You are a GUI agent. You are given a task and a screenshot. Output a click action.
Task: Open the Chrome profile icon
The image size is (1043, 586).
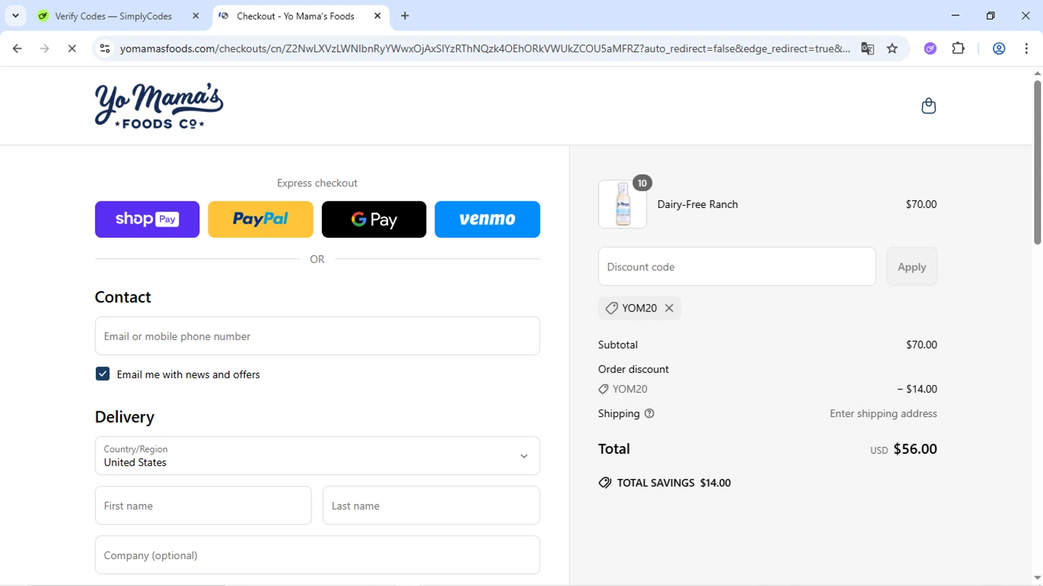pos(998,49)
